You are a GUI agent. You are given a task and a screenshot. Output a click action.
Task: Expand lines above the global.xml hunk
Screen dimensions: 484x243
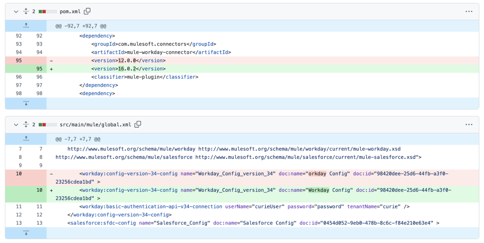point(26,139)
